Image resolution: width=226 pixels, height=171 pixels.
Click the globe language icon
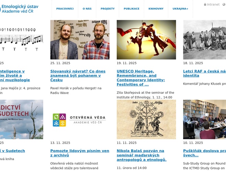(x=224, y=4)
